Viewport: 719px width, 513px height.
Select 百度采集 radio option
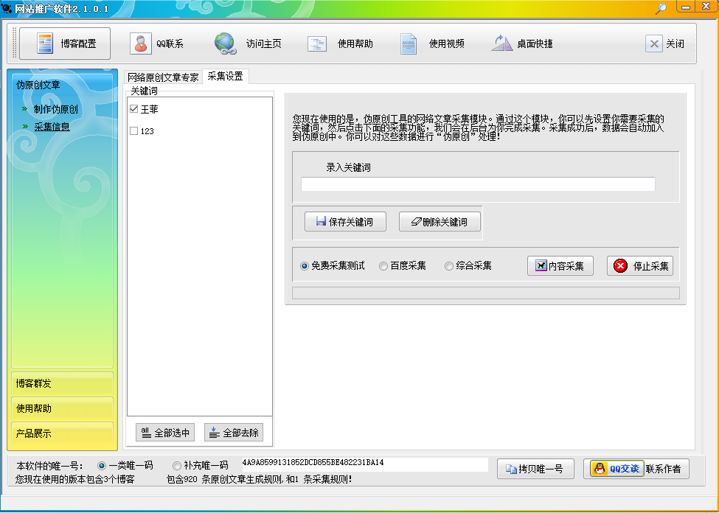[x=383, y=266]
